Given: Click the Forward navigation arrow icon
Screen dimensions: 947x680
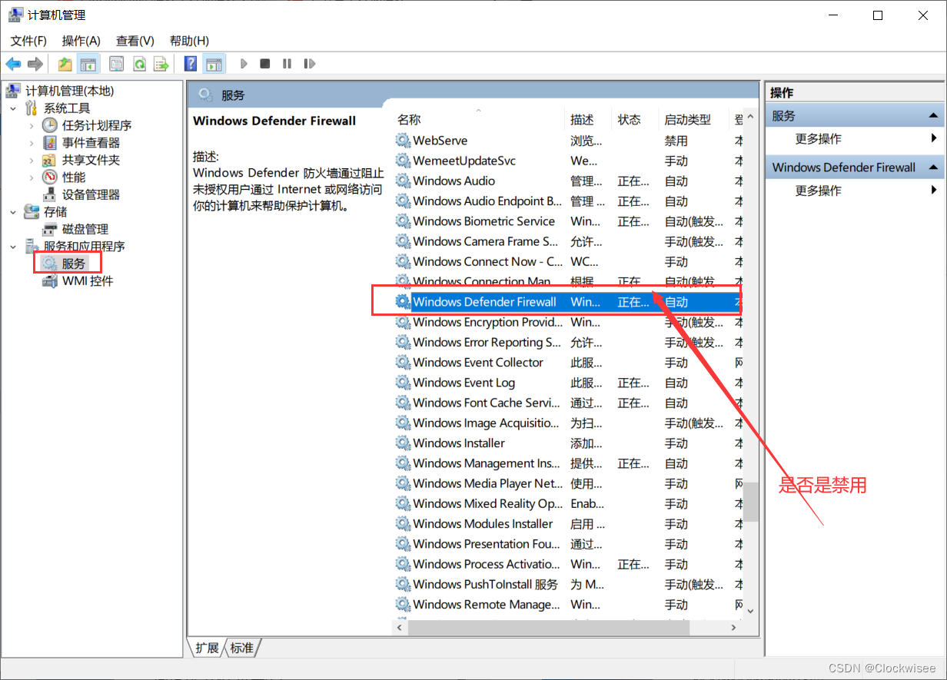Looking at the screenshot, I should [x=35, y=63].
